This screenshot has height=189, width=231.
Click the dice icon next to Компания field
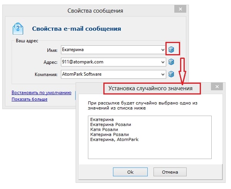click(171, 74)
